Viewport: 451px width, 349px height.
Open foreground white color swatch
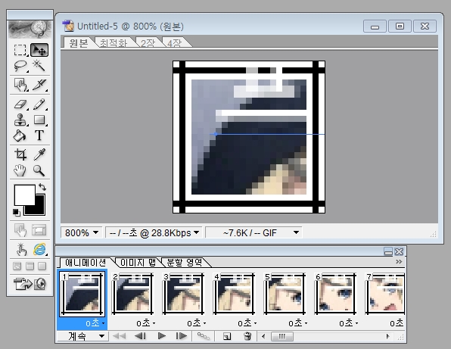pos(25,195)
